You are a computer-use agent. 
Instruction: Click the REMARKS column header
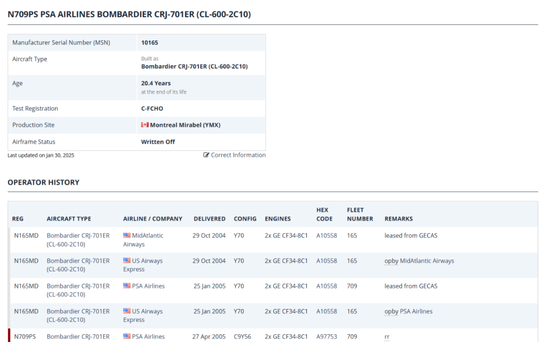click(x=399, y=219)
